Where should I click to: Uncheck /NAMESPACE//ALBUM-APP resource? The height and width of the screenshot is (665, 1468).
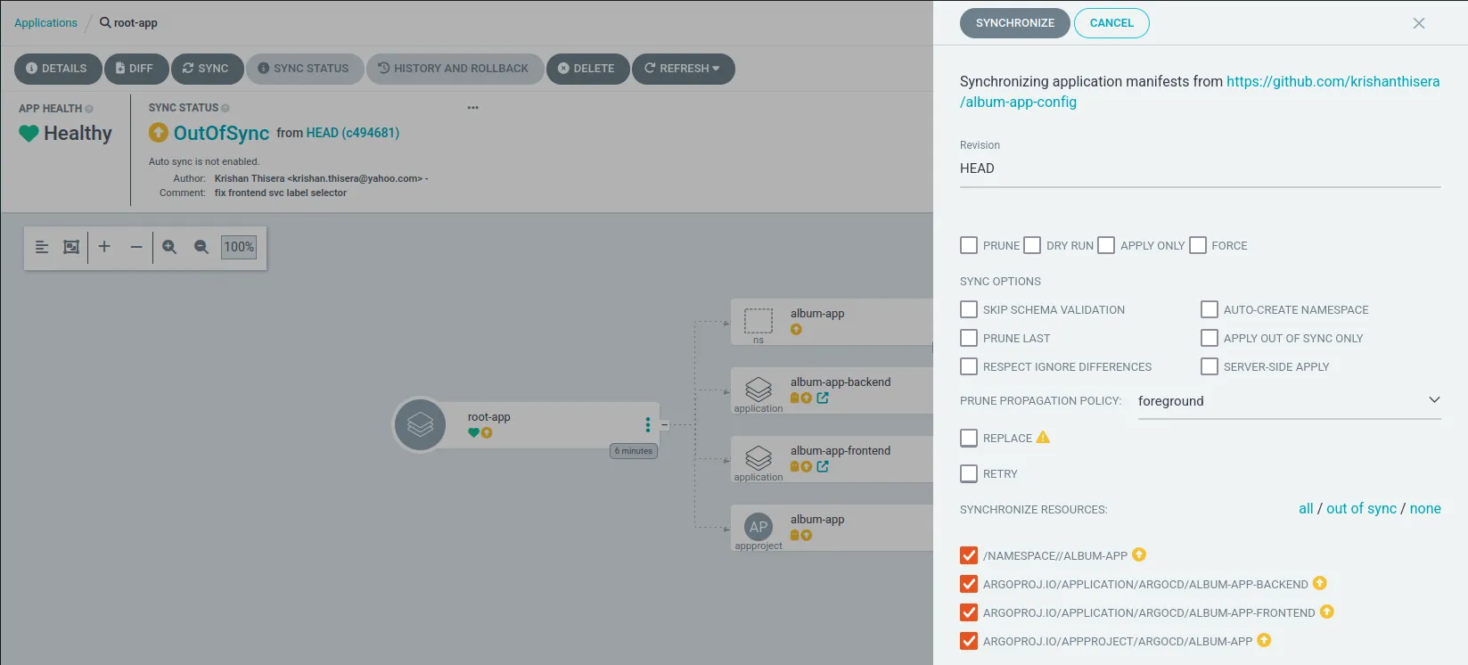(969, 555)
